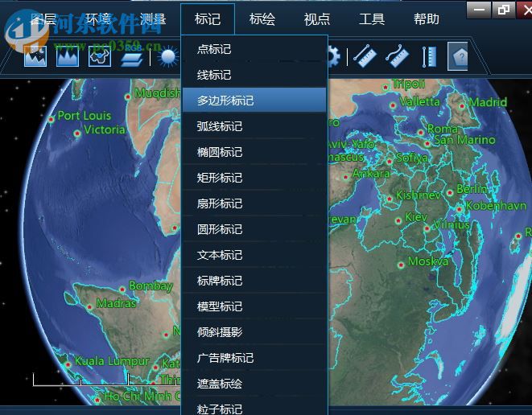Open the 图层 menu
This screenshot has height=415, width=532.
click(43, 19)
